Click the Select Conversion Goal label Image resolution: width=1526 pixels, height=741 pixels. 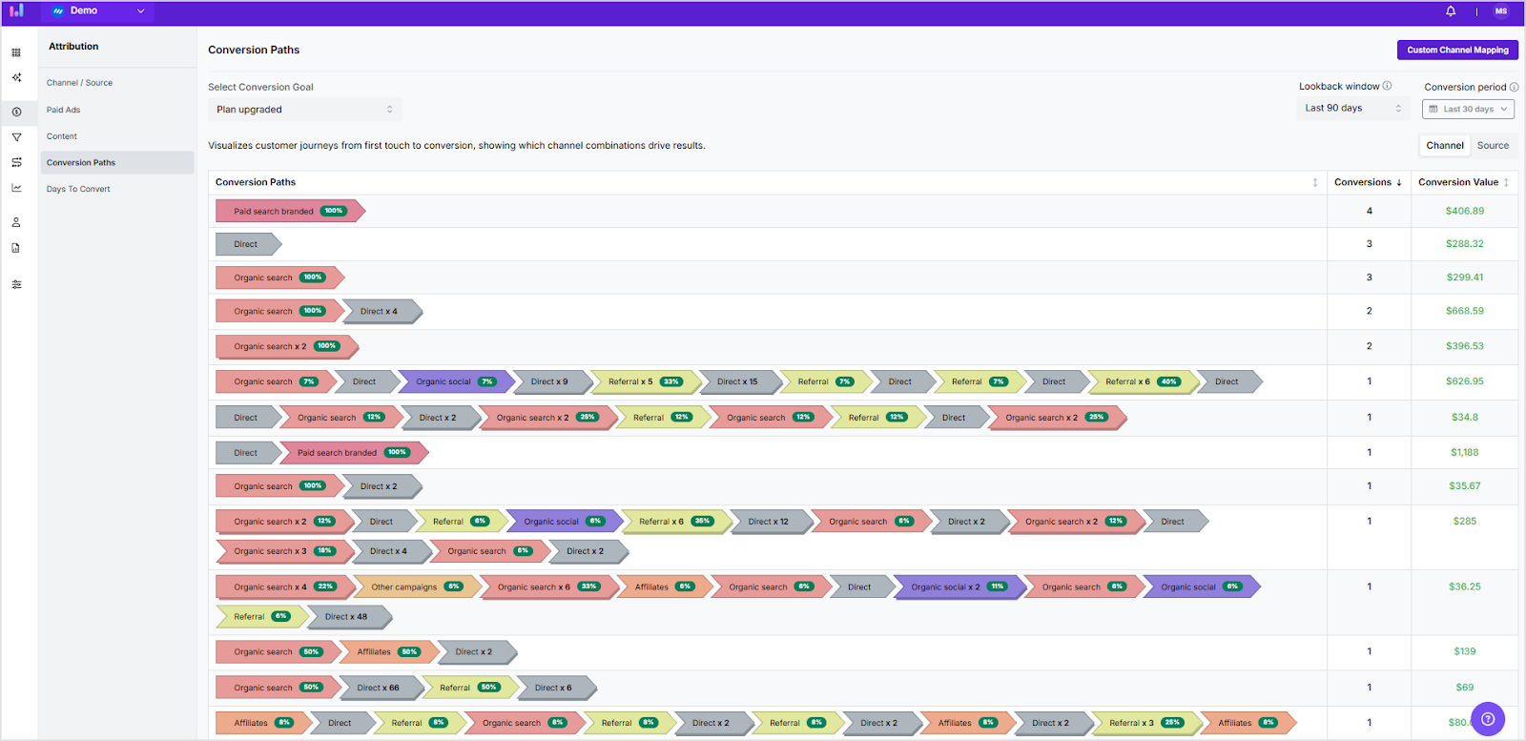point(260,87)
